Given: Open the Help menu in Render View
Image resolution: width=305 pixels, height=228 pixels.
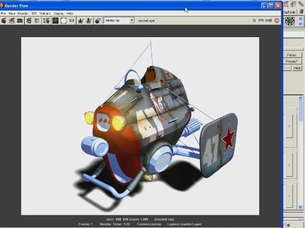Looking at the screenshot, I should click(70, 13).
